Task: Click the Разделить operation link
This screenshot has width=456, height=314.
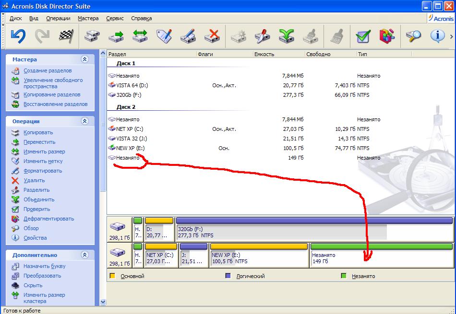Action: [x=36, y=190]
